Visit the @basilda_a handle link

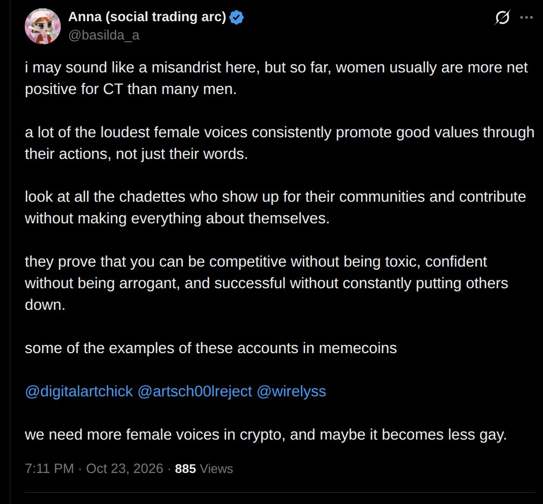click(x=104, y=35)
